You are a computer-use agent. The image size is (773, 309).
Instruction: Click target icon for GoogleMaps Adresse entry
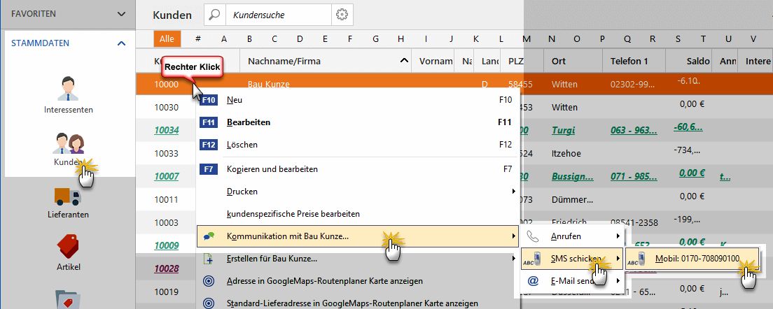209,281
